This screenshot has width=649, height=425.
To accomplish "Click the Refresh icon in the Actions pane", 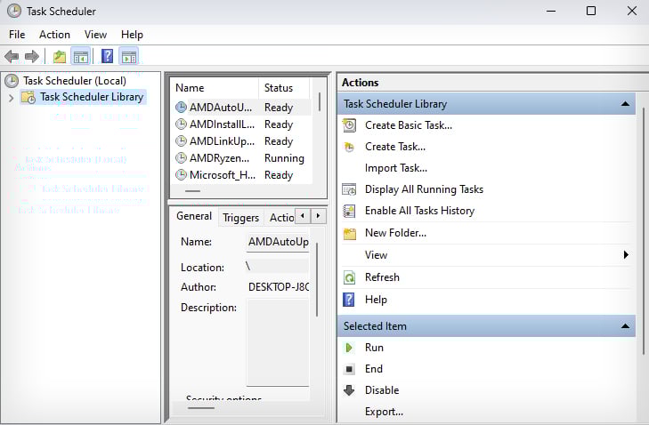I will [x=349, y=277].
